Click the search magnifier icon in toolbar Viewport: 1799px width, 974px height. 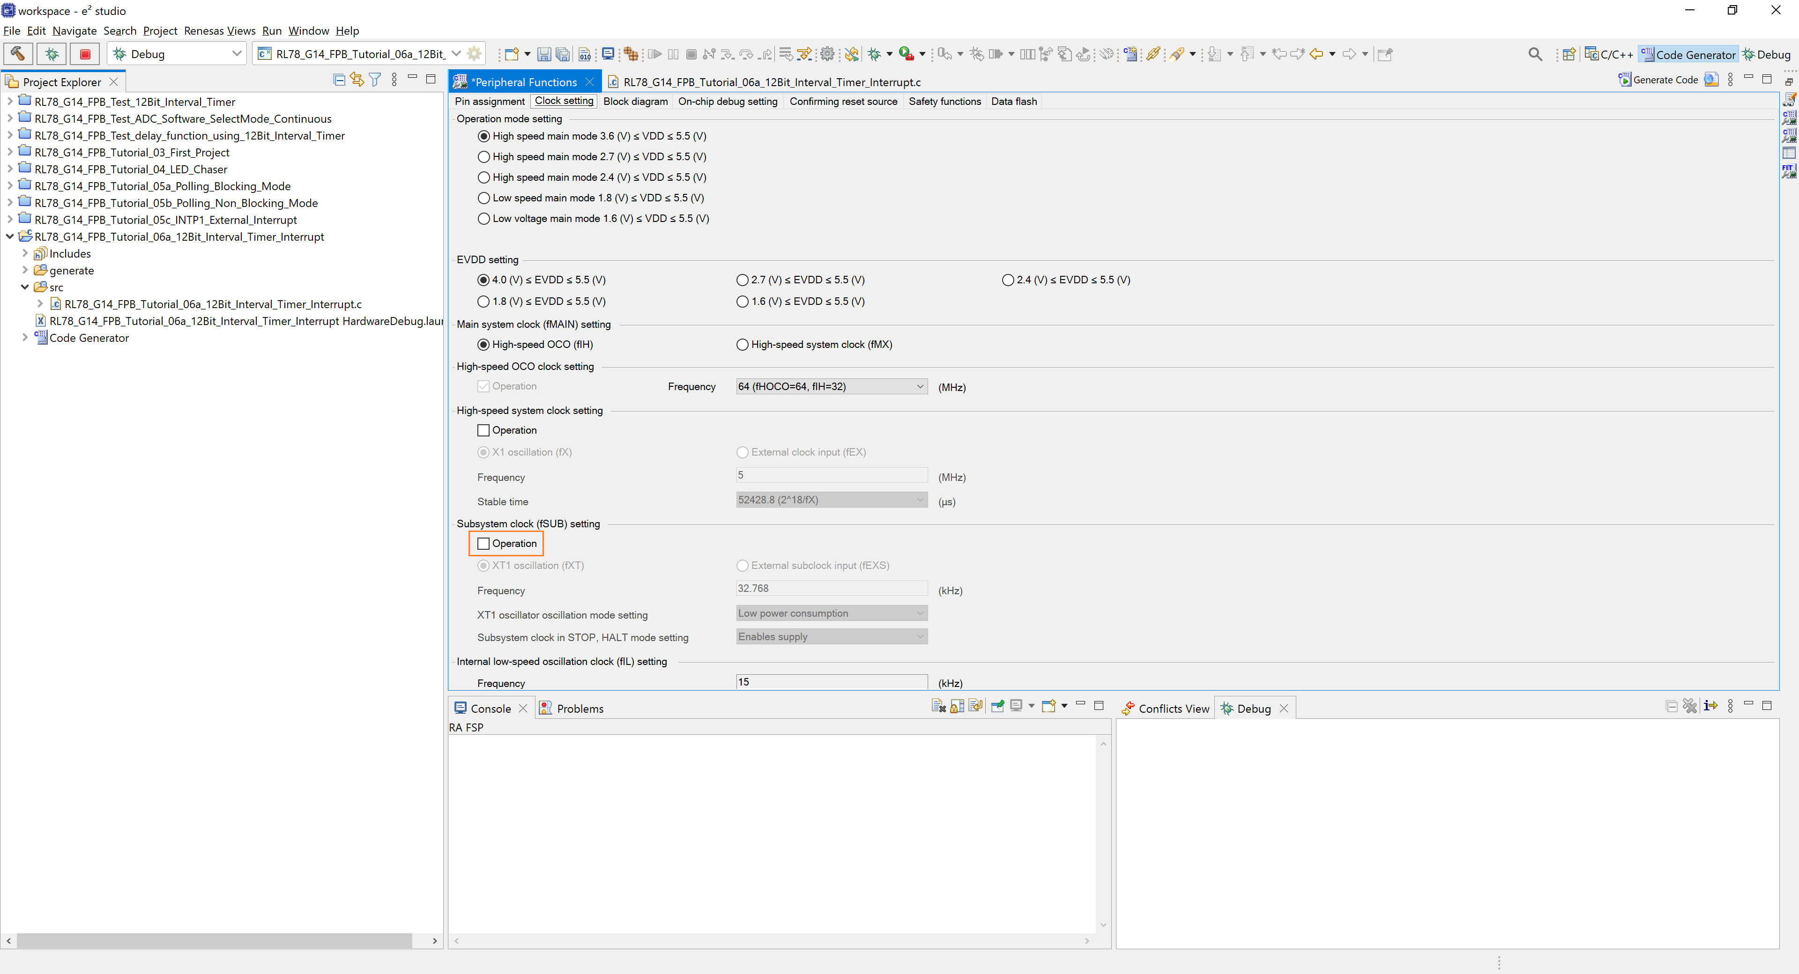(x=1535, y=54)
